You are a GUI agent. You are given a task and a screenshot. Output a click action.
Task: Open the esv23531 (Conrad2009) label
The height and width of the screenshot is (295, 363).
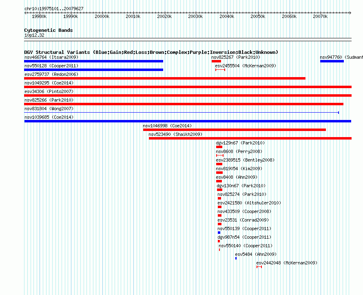click(x=243, y=220)
